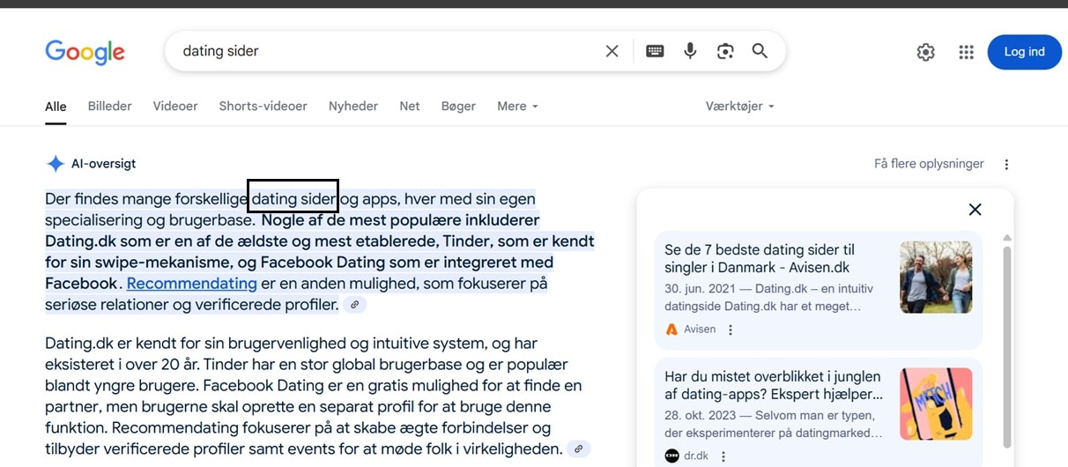Expand the Værktøjer tools dropdown
The image size is (1068, 467).
(x=739, y=106)
